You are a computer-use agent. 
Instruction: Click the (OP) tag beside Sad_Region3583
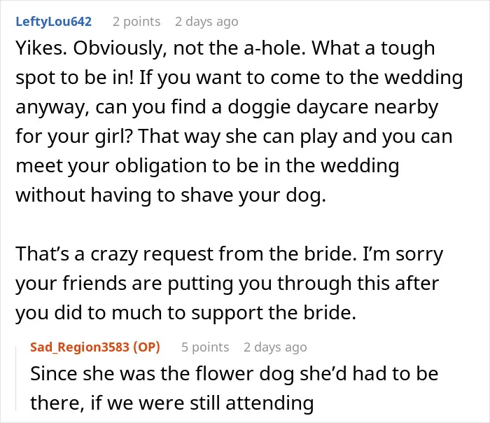click(x=146, y=347)
